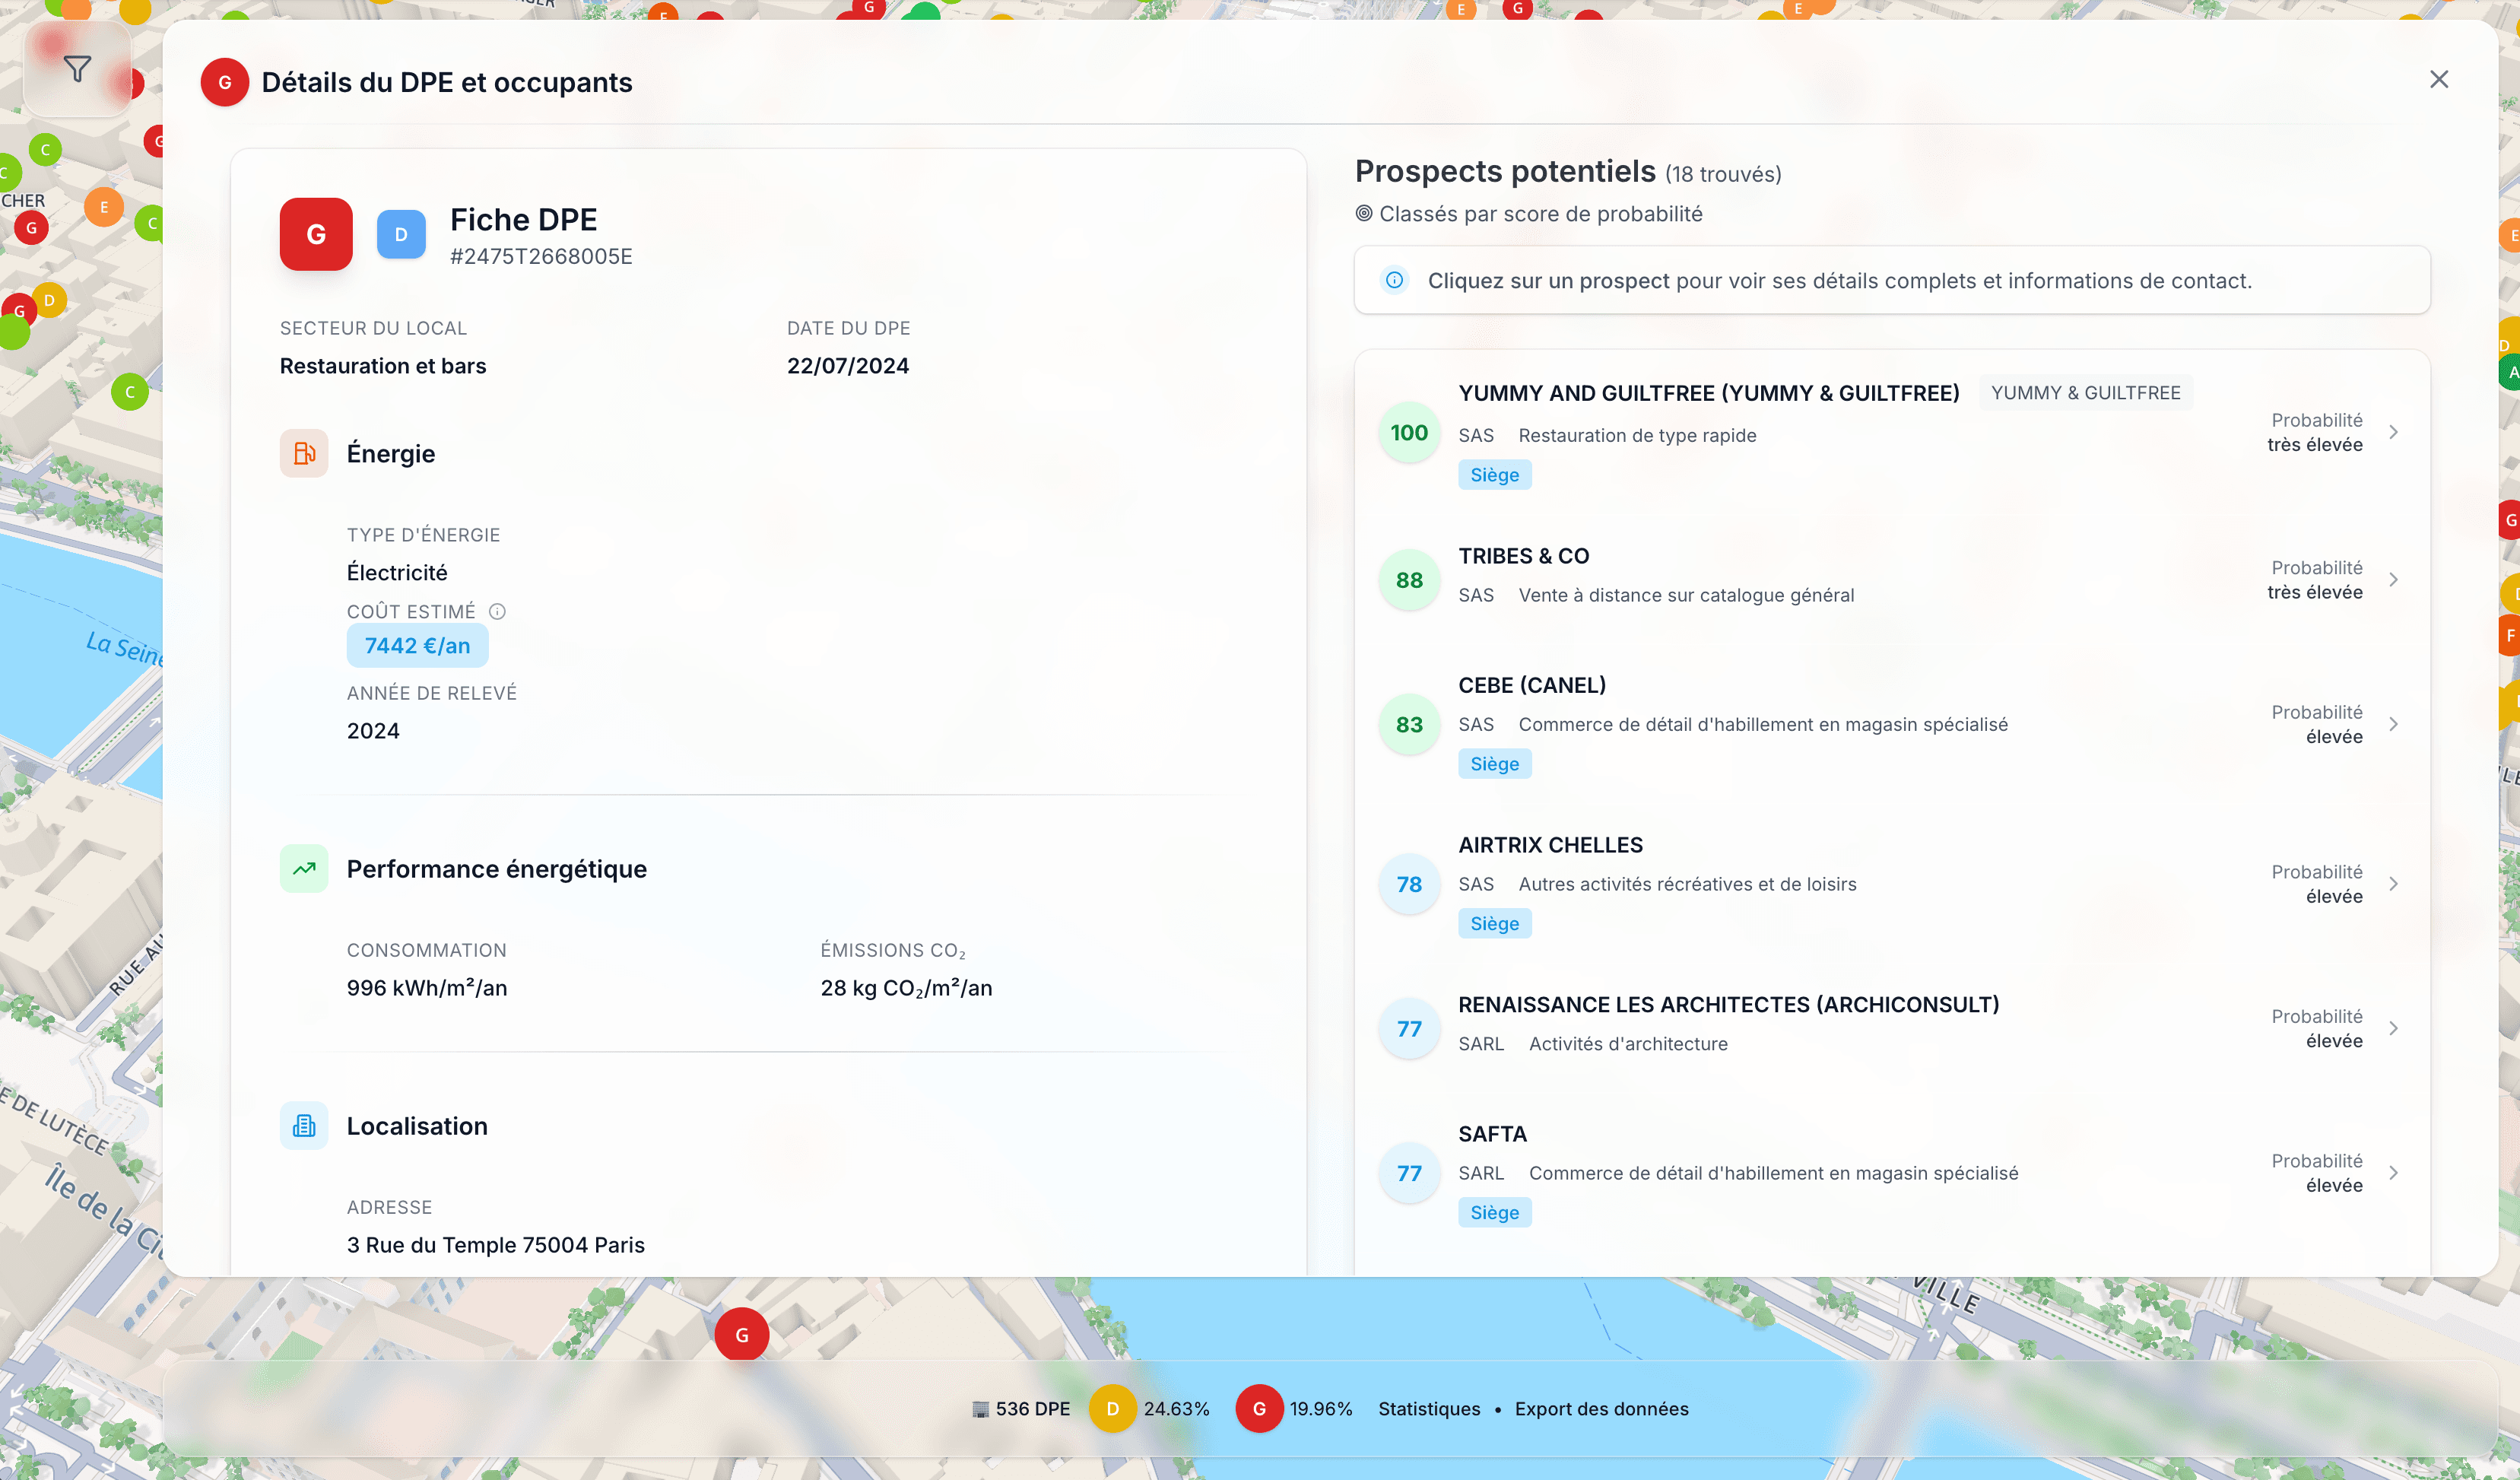Click the building icon next to 536 DPE
This screenshot has width=2520, height=1480.
pos(980,1409)
